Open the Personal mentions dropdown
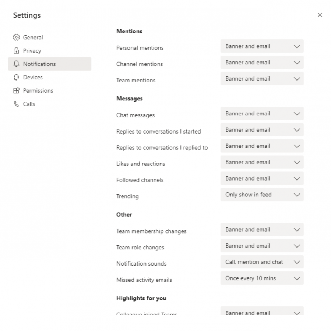 (x=262, y=46)
